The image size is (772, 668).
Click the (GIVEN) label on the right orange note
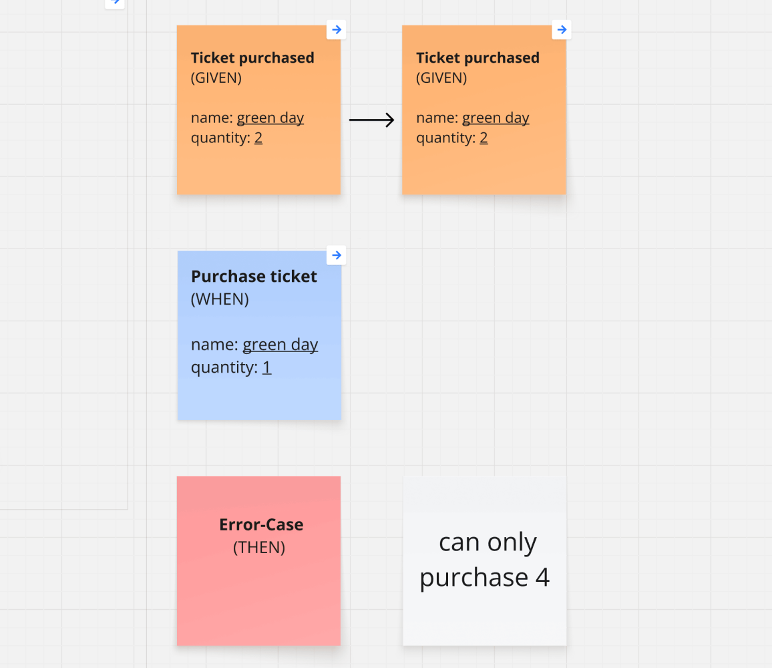(x=441, y=78)
